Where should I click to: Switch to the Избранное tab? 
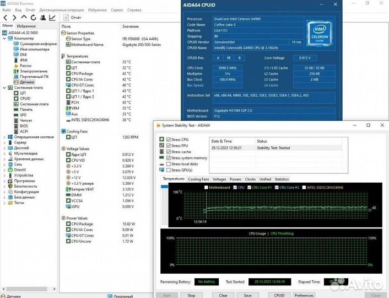pos(26,26)
